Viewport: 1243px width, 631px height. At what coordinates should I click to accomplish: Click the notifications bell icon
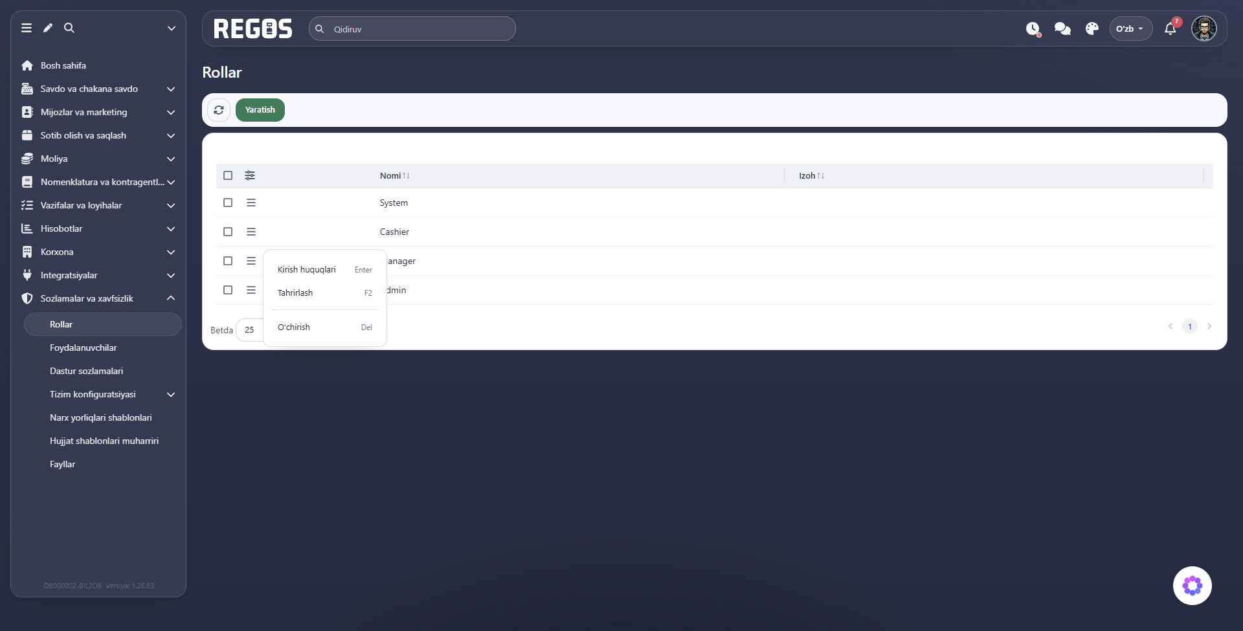tap(1170, 28)
